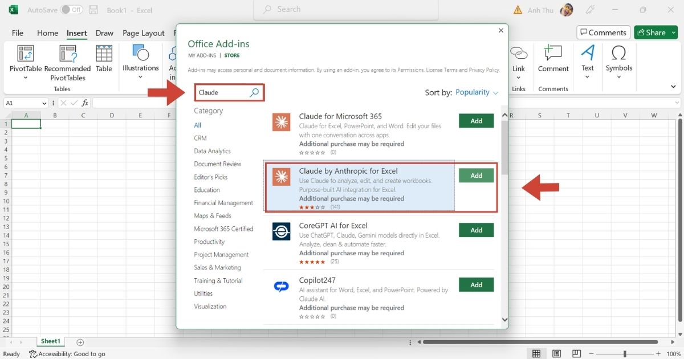The image size is (684, 359).
Task: Open the Draw ribbon tab
Action: (x=104, y=33)
